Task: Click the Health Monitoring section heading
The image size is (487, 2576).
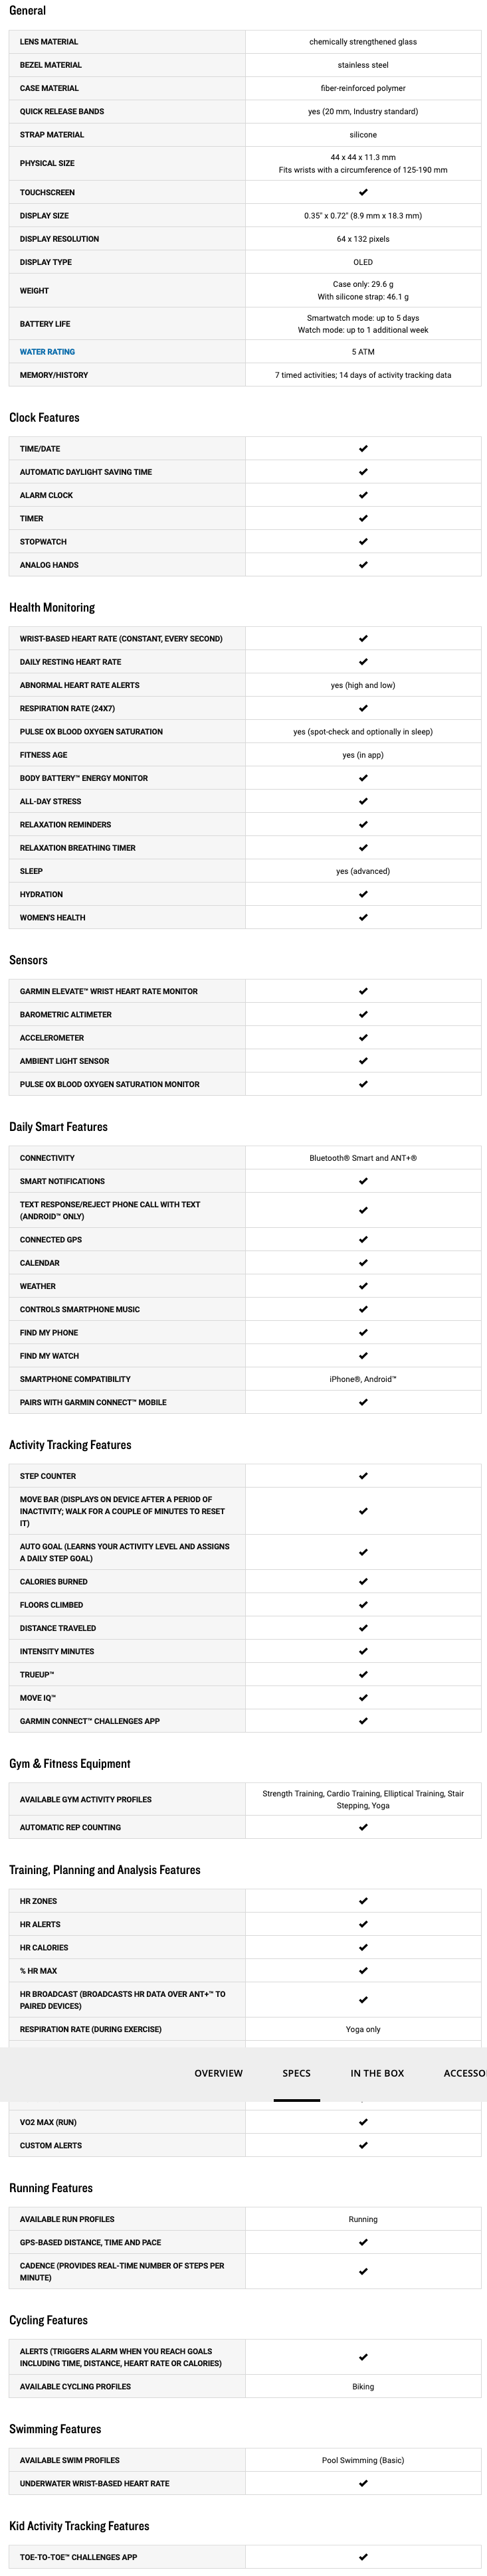Action: [52, 608]
